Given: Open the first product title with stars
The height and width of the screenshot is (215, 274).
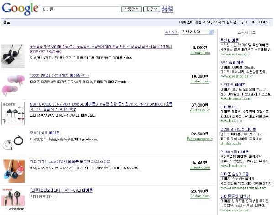Looking at the screenshot, I should coord(101,49).
